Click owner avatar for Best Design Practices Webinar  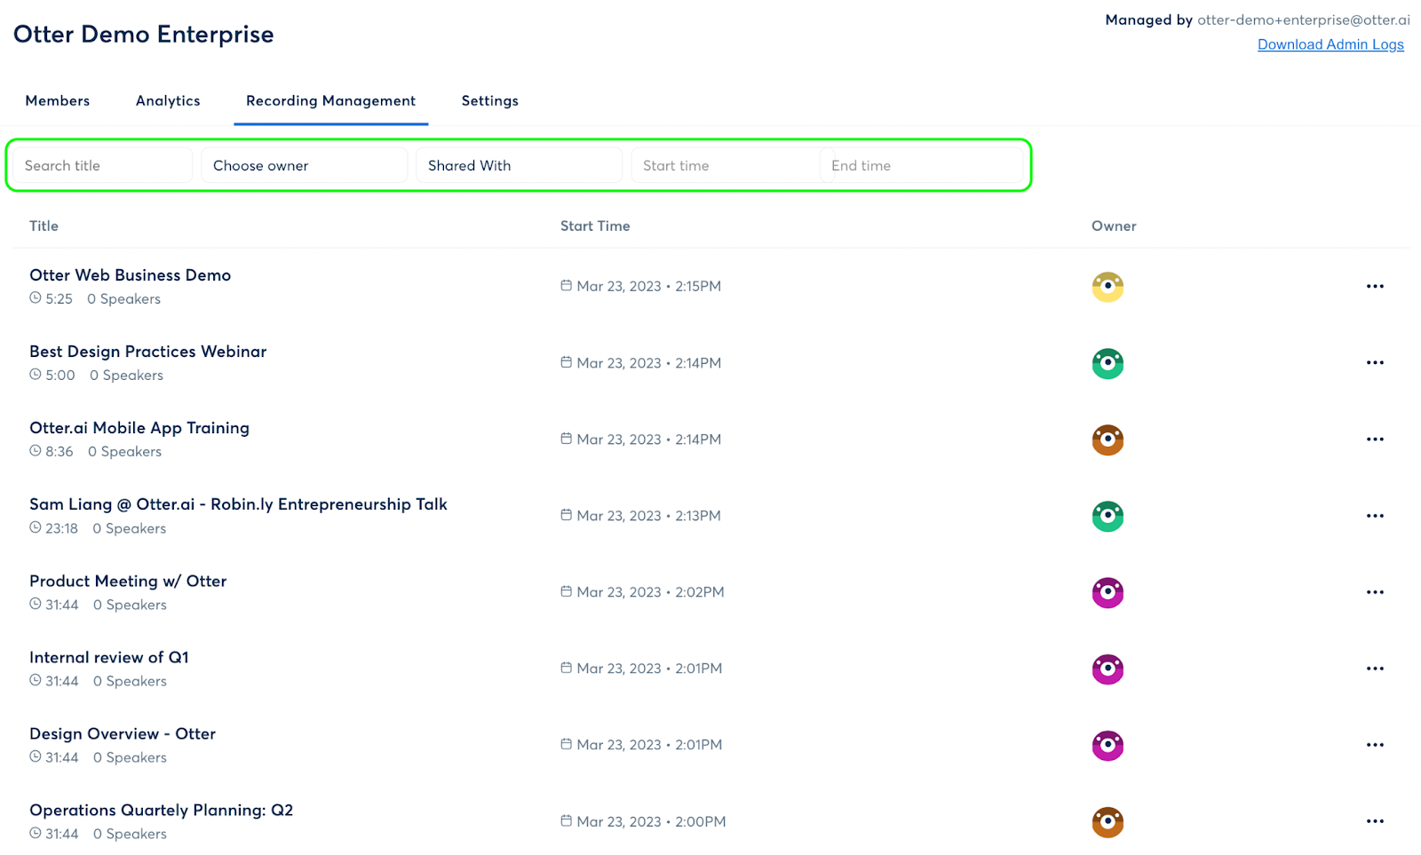(1107, 363)
